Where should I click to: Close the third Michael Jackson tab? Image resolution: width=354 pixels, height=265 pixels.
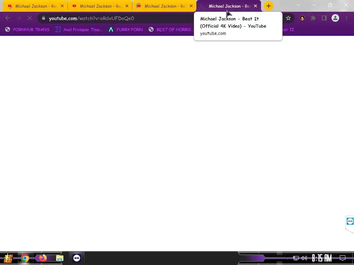[x=191, y=6]
